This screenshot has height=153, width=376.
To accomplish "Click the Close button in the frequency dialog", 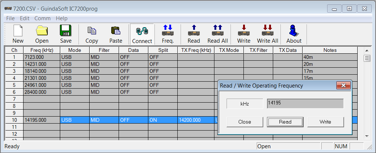I will (x=245, y=122).
